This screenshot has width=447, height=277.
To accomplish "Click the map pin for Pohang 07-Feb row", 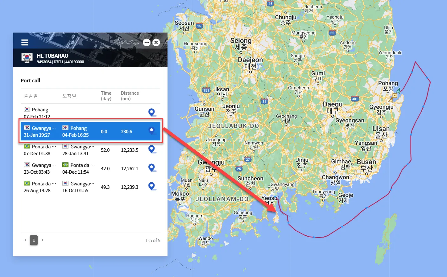I will [x=151, y=112].
